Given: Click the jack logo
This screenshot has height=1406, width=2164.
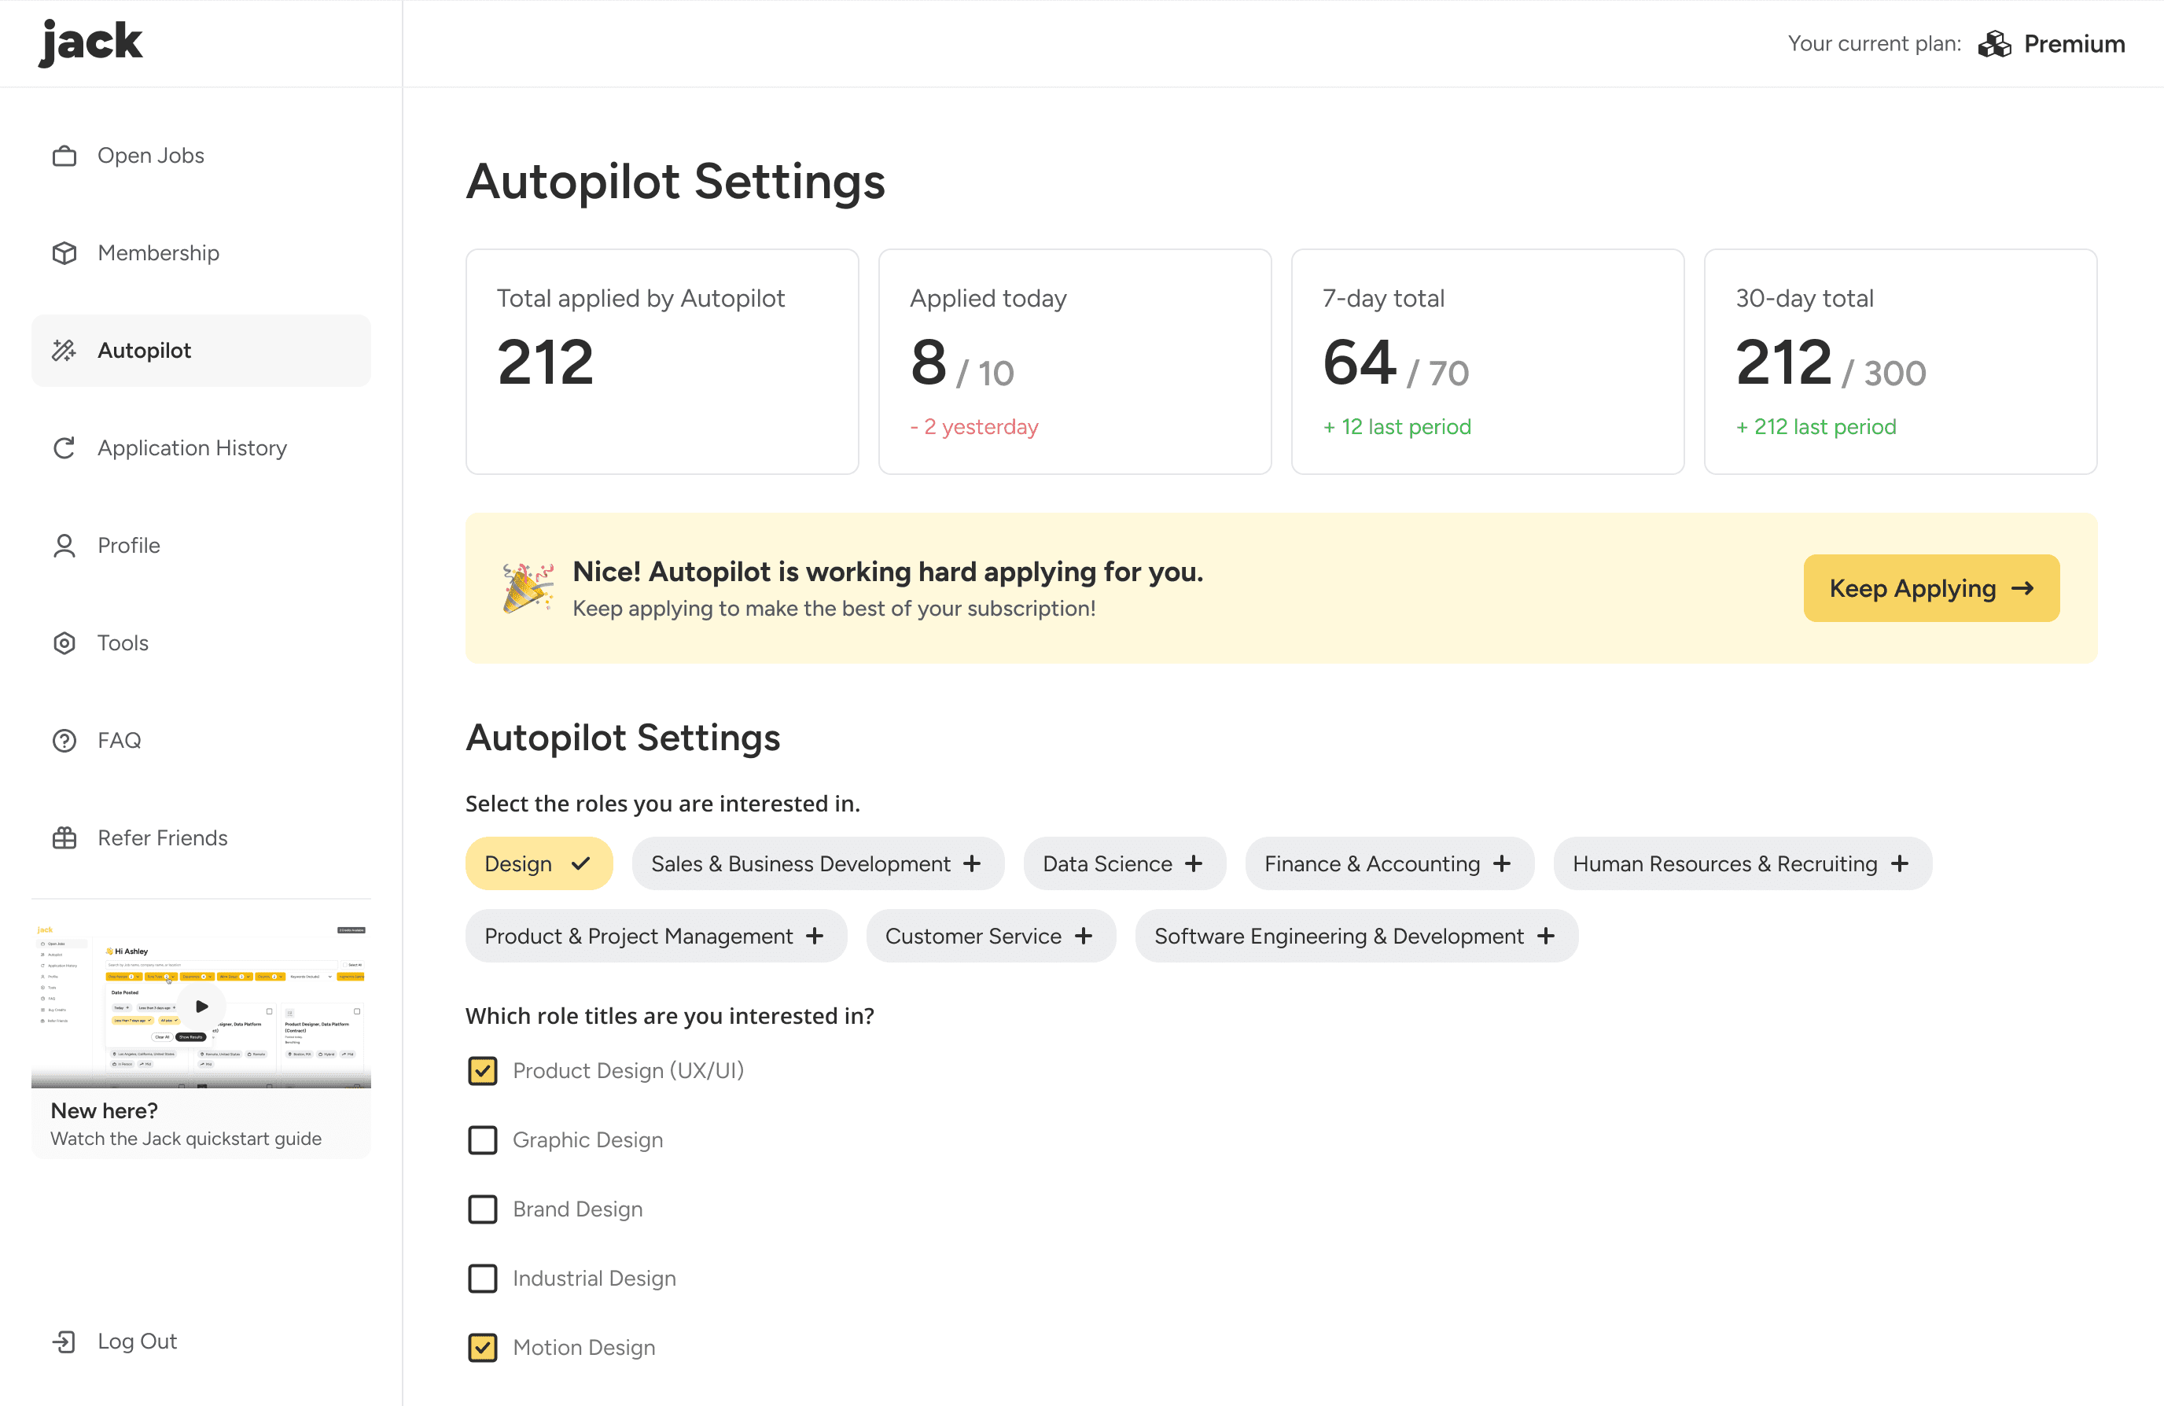Looking at the screenshot, I should (x=91, y=42).
